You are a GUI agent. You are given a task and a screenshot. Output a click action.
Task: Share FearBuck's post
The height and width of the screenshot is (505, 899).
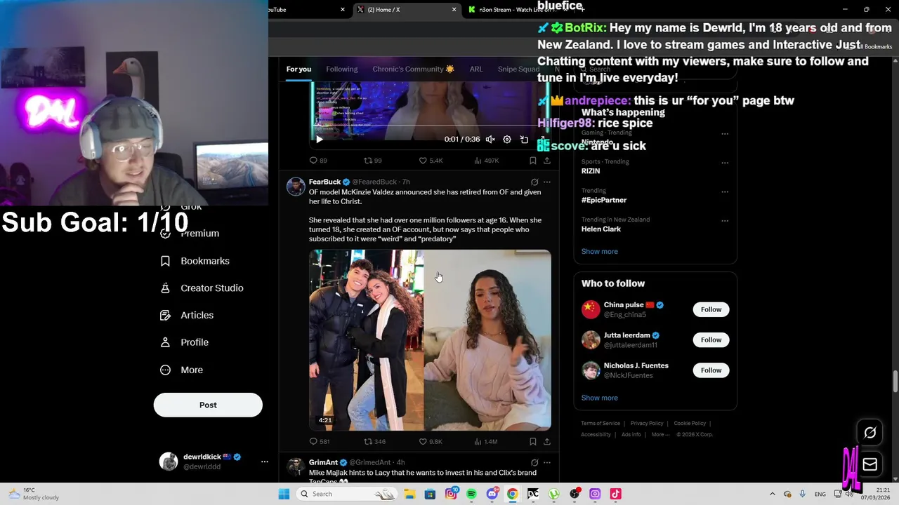(547, 441)
